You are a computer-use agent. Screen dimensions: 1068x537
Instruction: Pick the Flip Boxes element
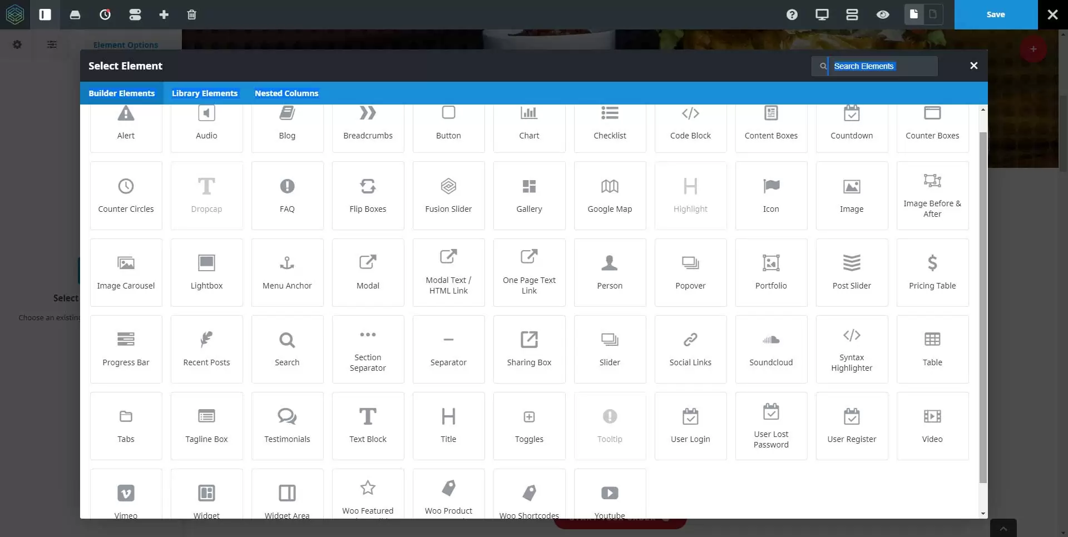tap(368, 196)
